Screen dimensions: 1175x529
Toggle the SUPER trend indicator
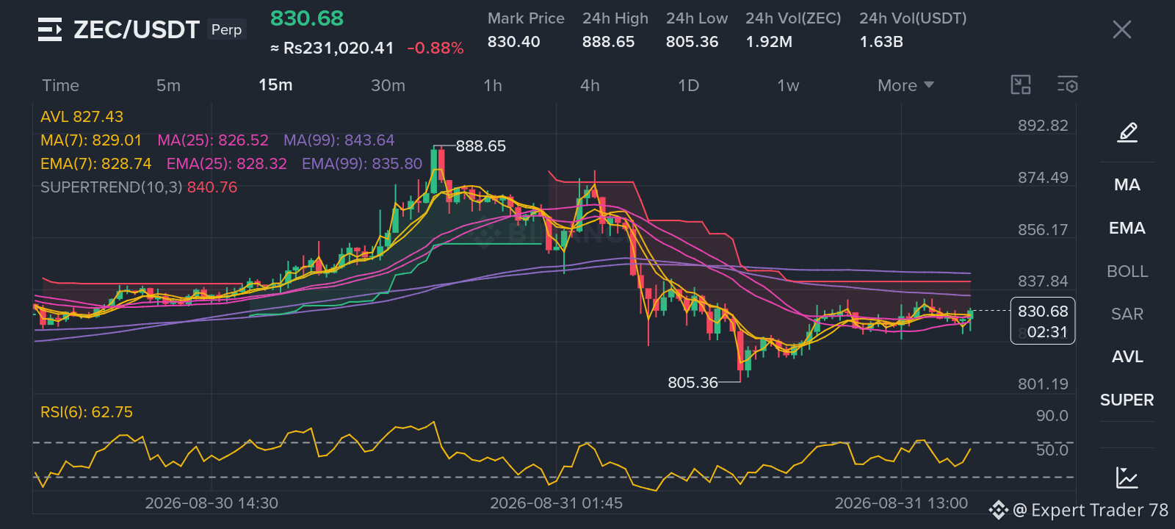point(1127,400)
